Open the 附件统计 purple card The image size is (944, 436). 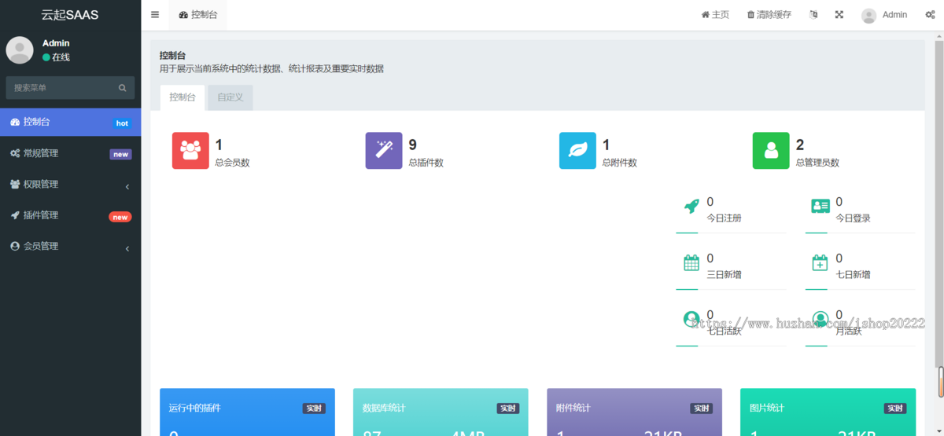click(x=634, y=412)
